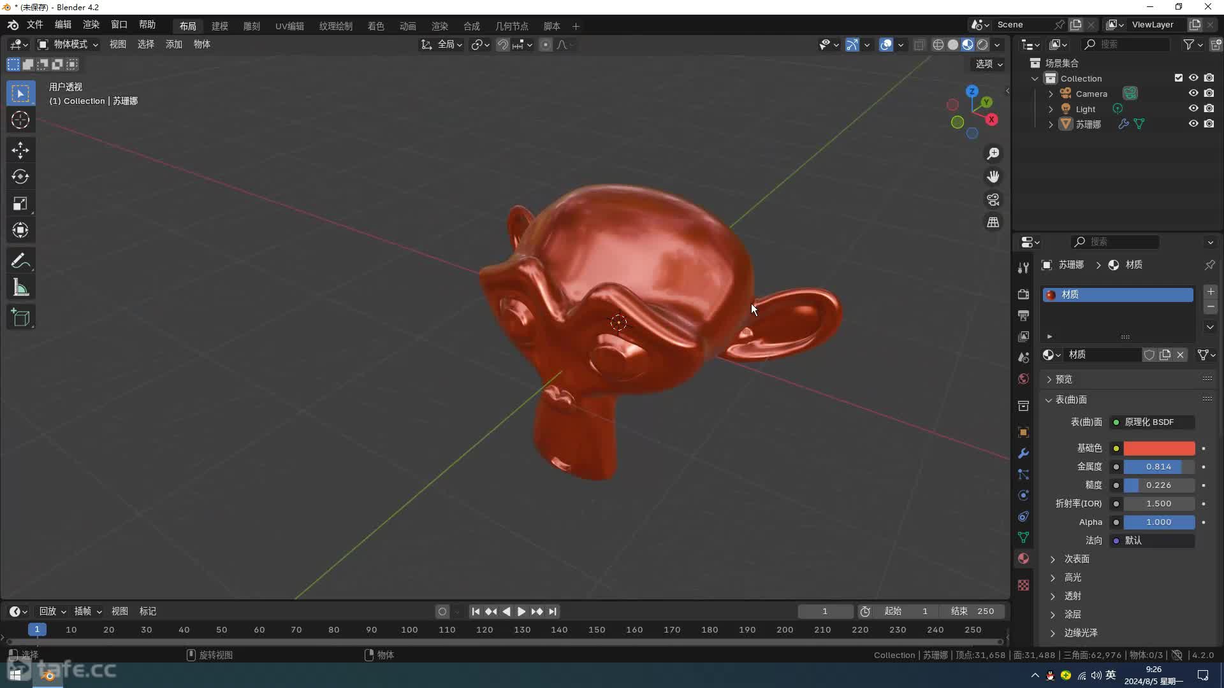Switch to the 着色 workspace tab
Viewport: 1224px width, 688px height.
[x=376, y=26]
